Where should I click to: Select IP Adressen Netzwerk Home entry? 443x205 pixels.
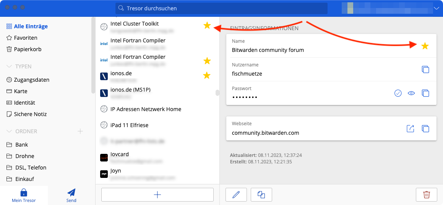(157, 109)
